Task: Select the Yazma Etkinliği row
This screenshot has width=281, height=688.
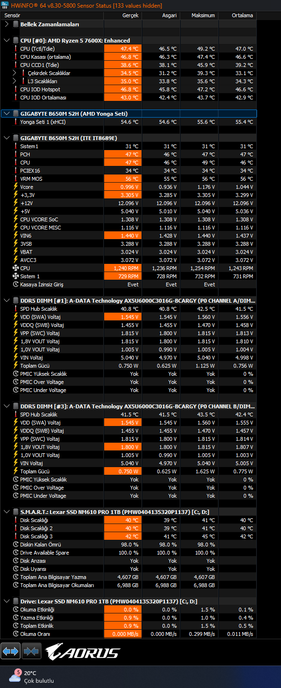Action: [x=129, y=618]
